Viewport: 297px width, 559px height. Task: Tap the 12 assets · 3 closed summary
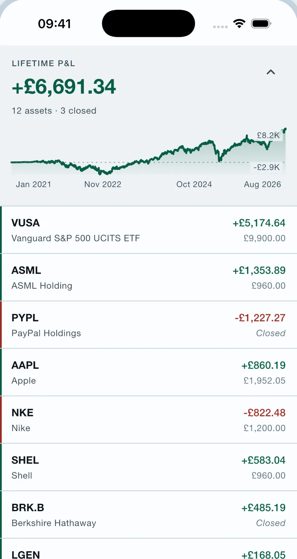[54, 111]
